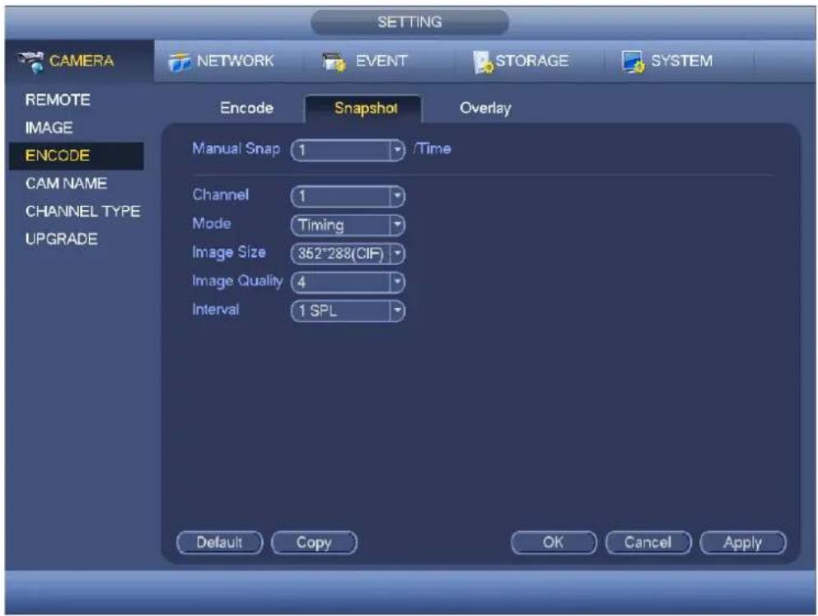Click the event icon beside EVENT
This screenshot has height=616, width=818.
[334, 62]
